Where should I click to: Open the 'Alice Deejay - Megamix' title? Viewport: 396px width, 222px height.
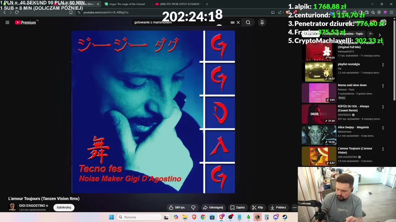(353, 127)
